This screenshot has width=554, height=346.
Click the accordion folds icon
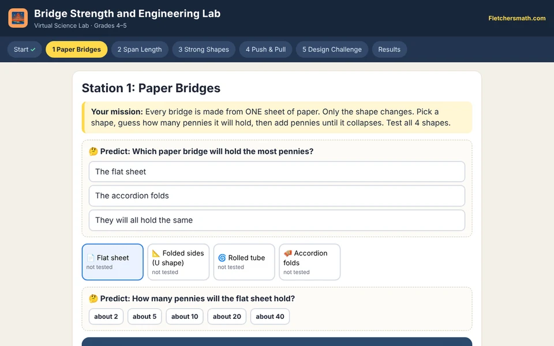(x=287, y=253)
